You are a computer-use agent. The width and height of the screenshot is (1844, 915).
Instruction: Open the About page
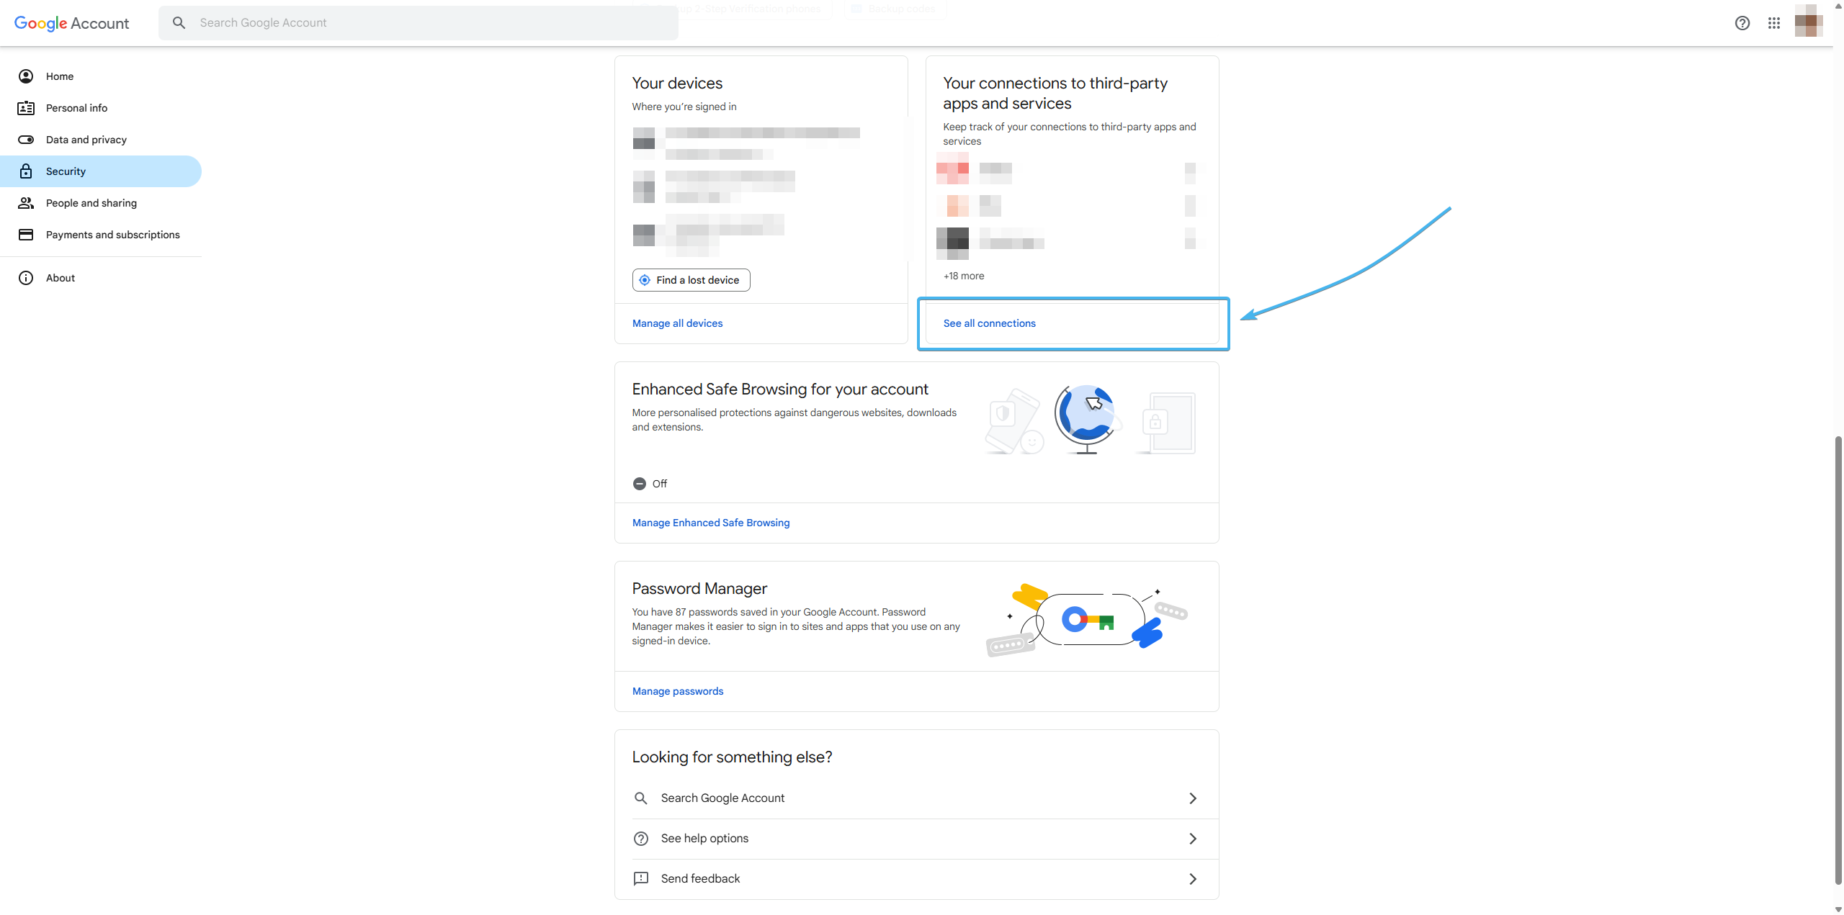101,278
